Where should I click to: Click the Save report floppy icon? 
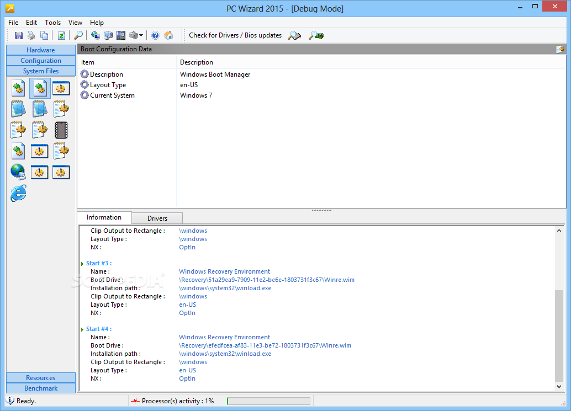pyautogui.click(x=19, y=35)
